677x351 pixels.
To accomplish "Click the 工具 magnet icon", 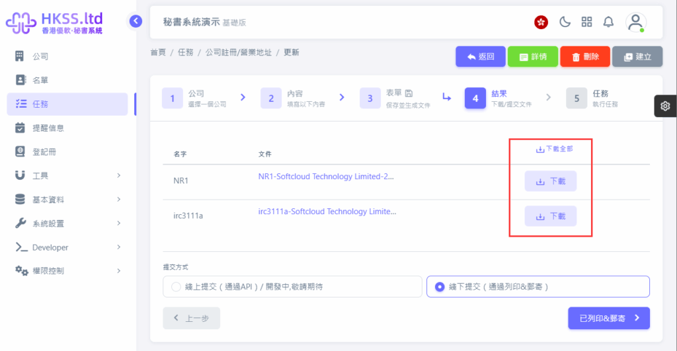I will click(20, 175).
